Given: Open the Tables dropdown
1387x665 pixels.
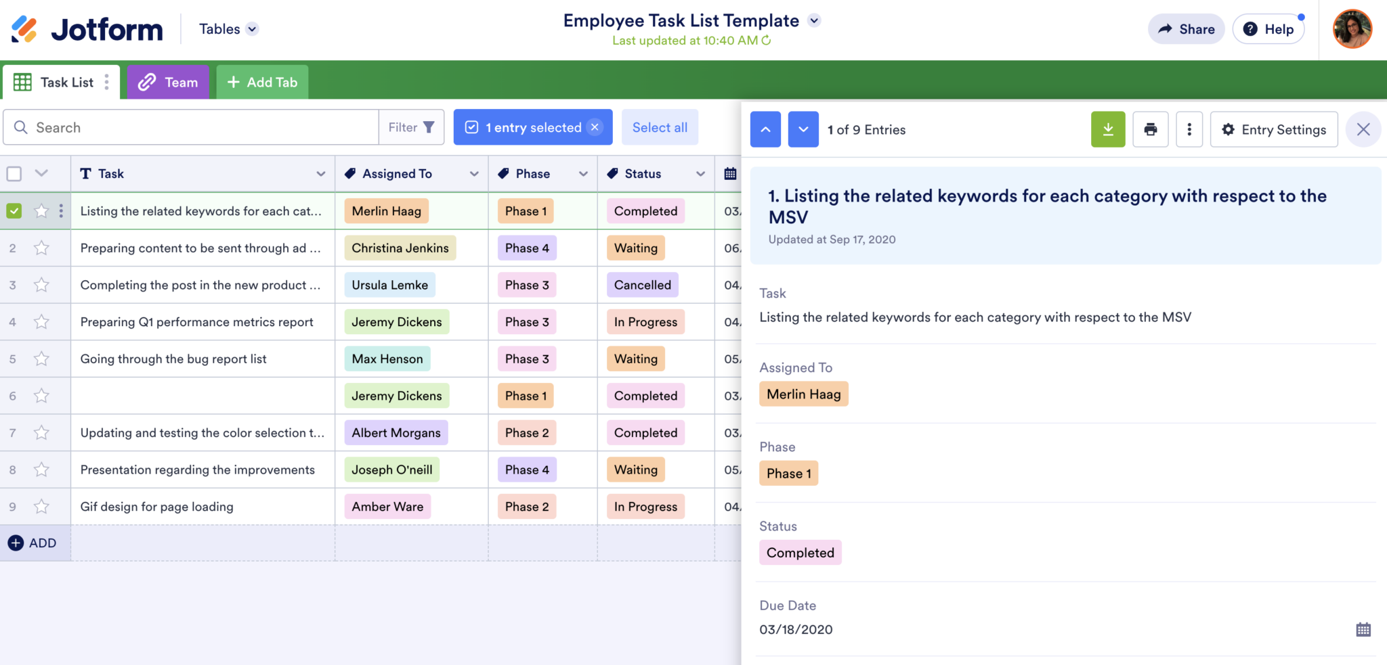Looking at the screenshot, I should (228, 28).
